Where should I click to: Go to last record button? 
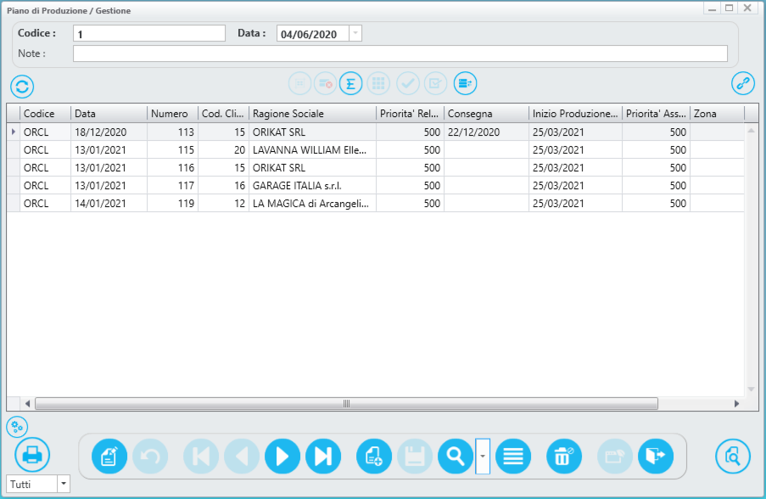[323, 457]
